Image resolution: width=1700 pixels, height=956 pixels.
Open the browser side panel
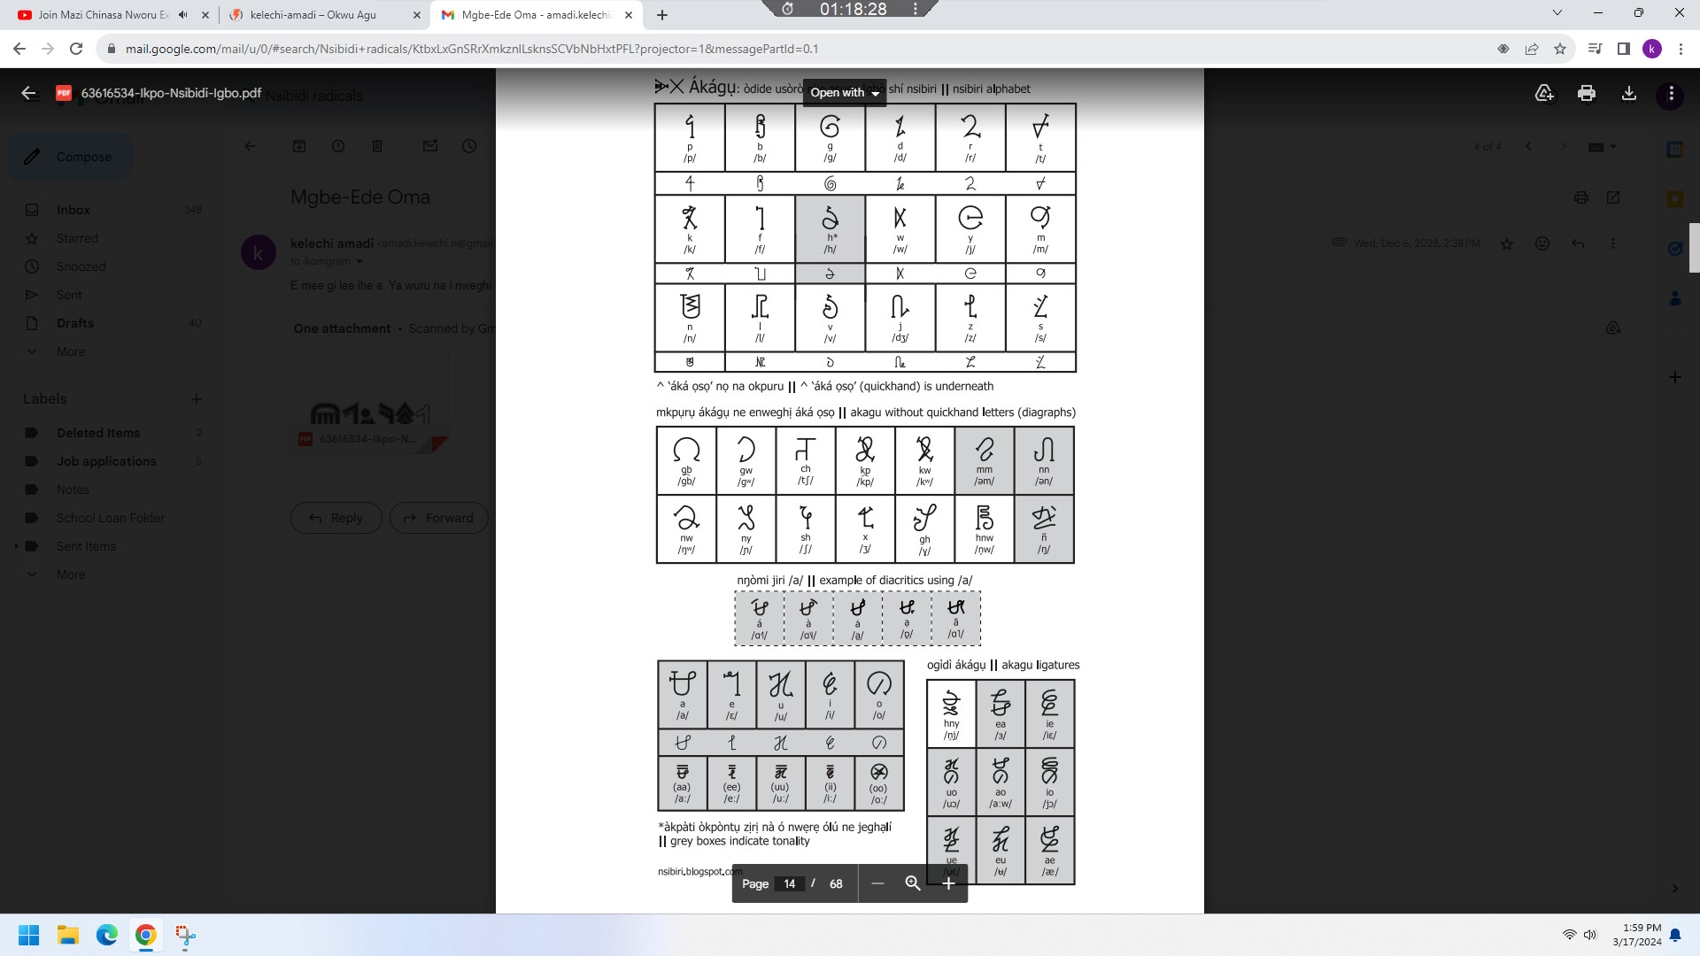pyautogui.click(x=1624, y=49)
